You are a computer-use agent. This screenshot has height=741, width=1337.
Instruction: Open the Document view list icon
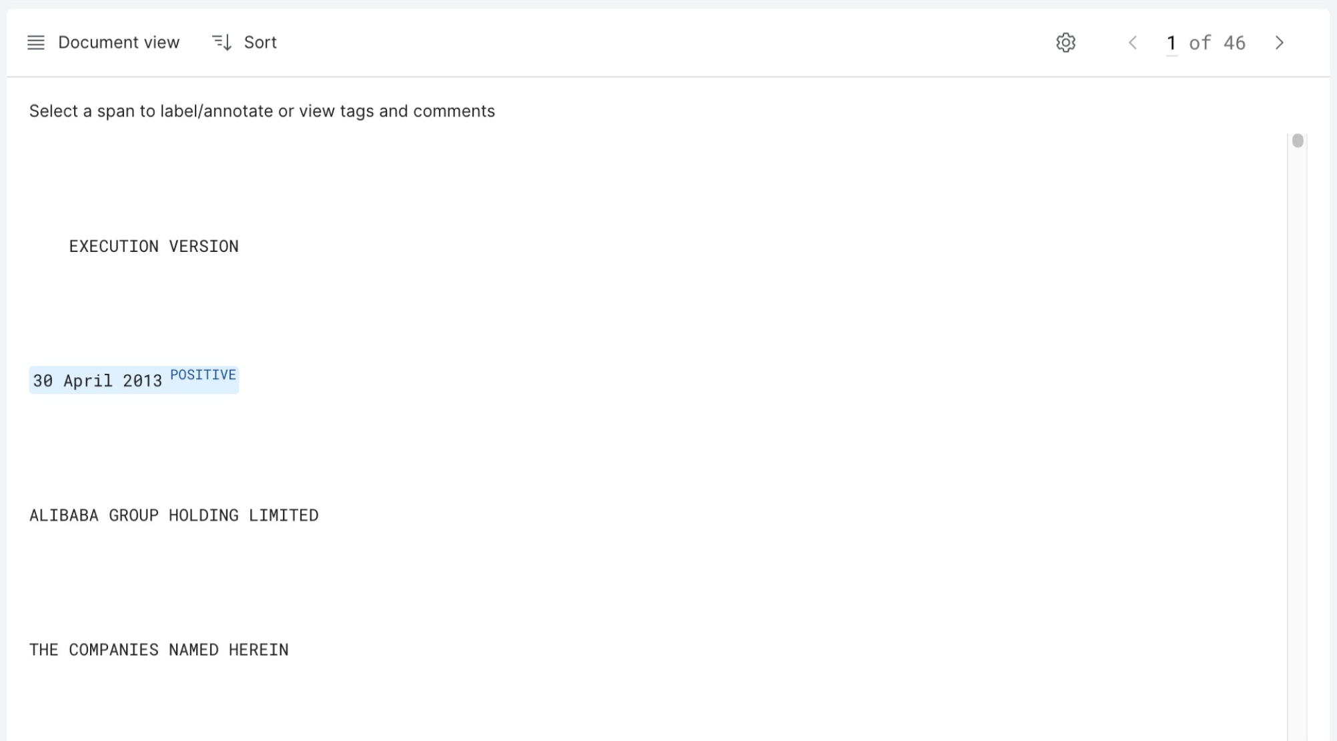[x=36, y=43]
